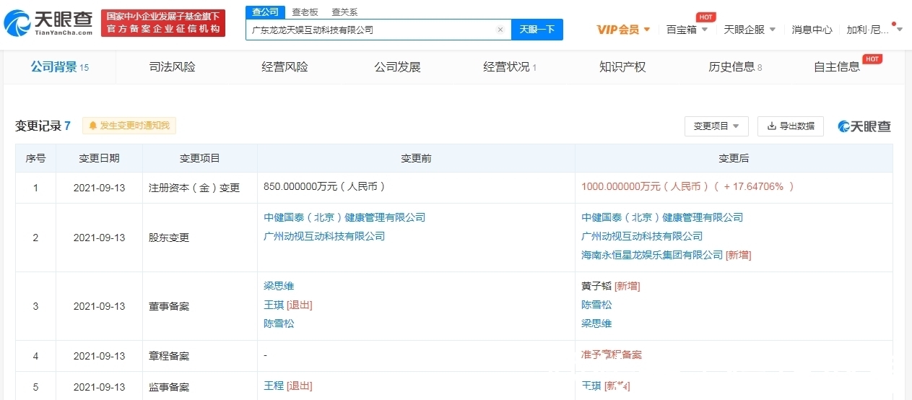Viewport: 912px width, 400px height.
Task: Switch to the 公司背景 tab
Action: pos(59,67)
